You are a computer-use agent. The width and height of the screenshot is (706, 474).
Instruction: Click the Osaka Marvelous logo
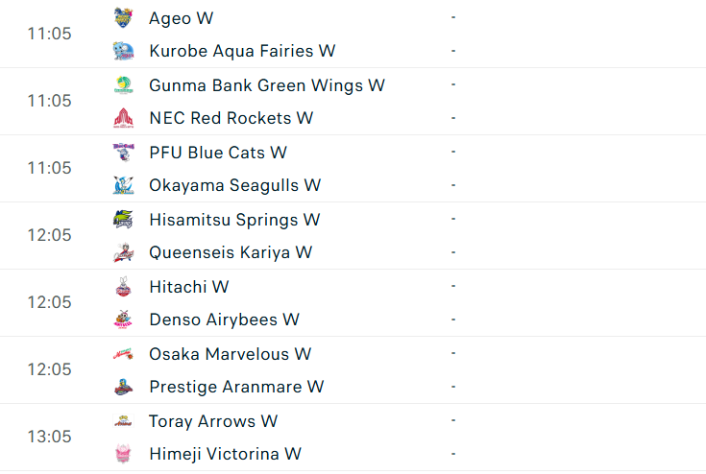coord(123,354)
